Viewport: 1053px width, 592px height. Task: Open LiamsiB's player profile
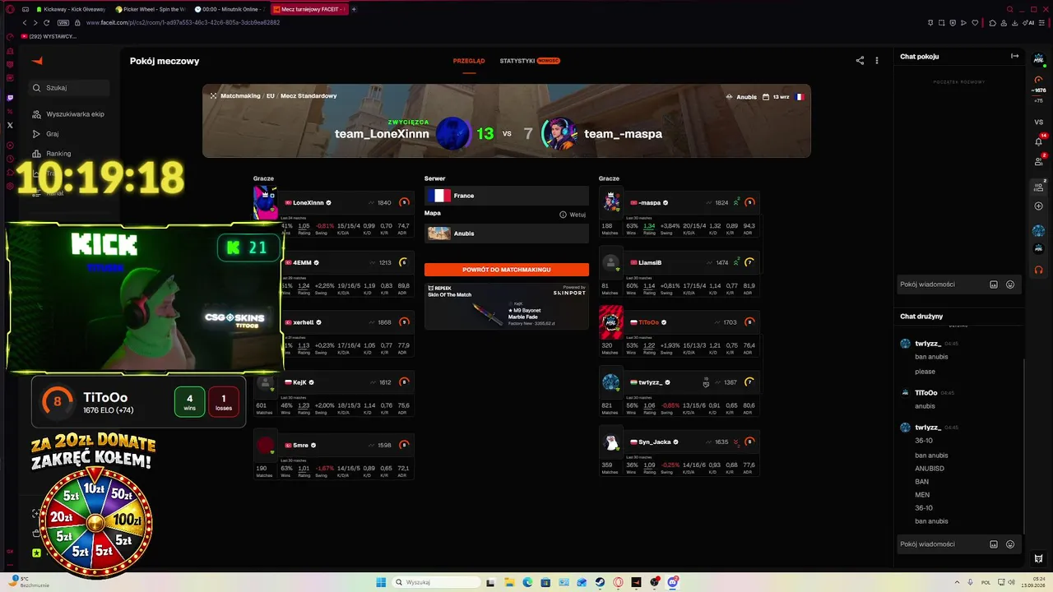[650, 262]
